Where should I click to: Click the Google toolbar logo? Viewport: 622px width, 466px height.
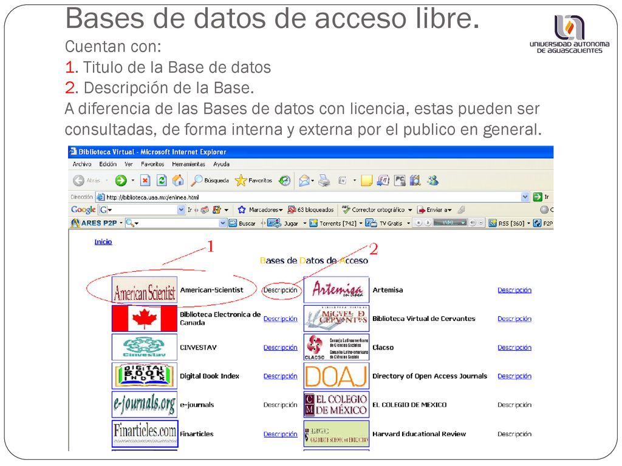[x=83, y=209]
